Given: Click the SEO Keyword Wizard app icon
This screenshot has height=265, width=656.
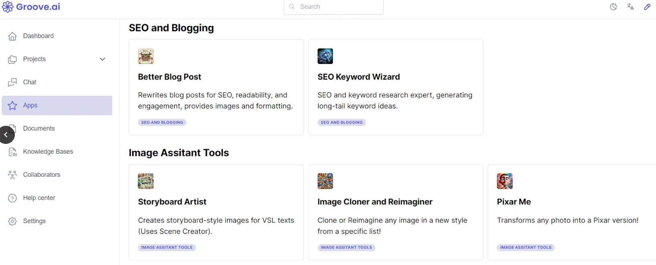Looking at the screenshot, I should pyautogui.click(x=325, y=56).
